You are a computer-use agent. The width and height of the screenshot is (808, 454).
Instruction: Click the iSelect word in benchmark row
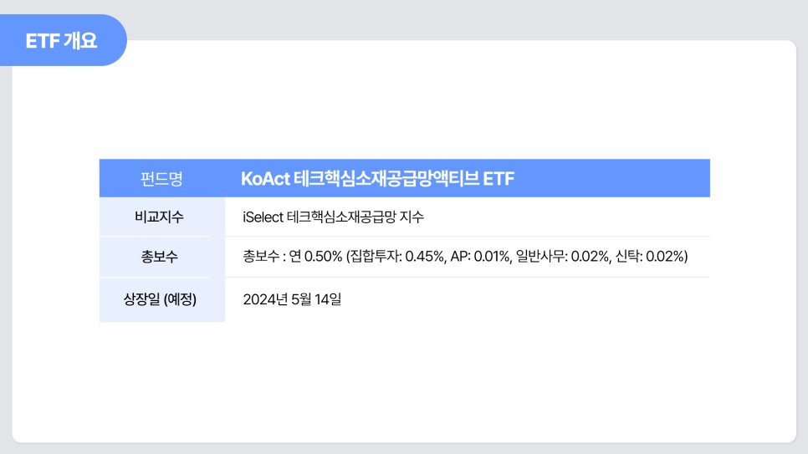coord(263,217)
